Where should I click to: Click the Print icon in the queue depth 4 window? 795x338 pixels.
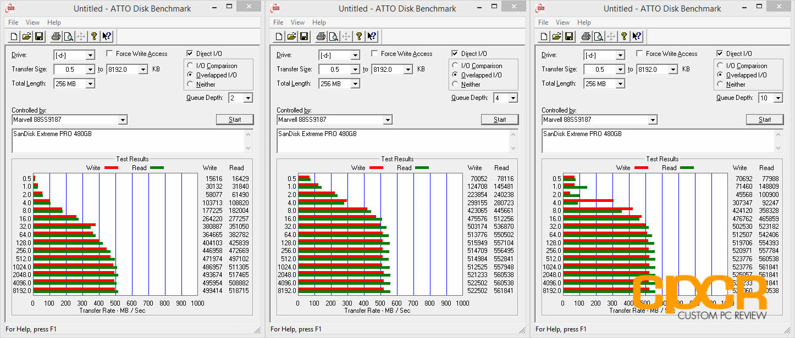click(321, 37)
